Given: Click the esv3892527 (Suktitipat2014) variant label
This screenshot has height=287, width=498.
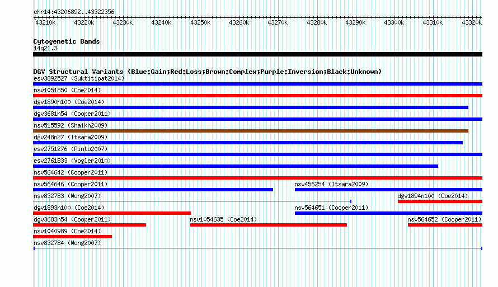Looking at the screenshot, I should click(79, 78).
